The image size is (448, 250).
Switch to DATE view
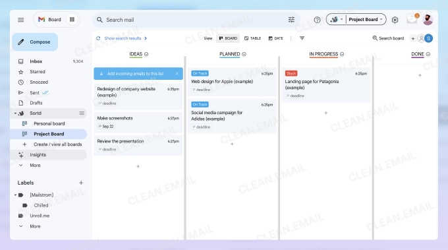275,38
